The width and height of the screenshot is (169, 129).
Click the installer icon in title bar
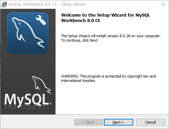4,4
